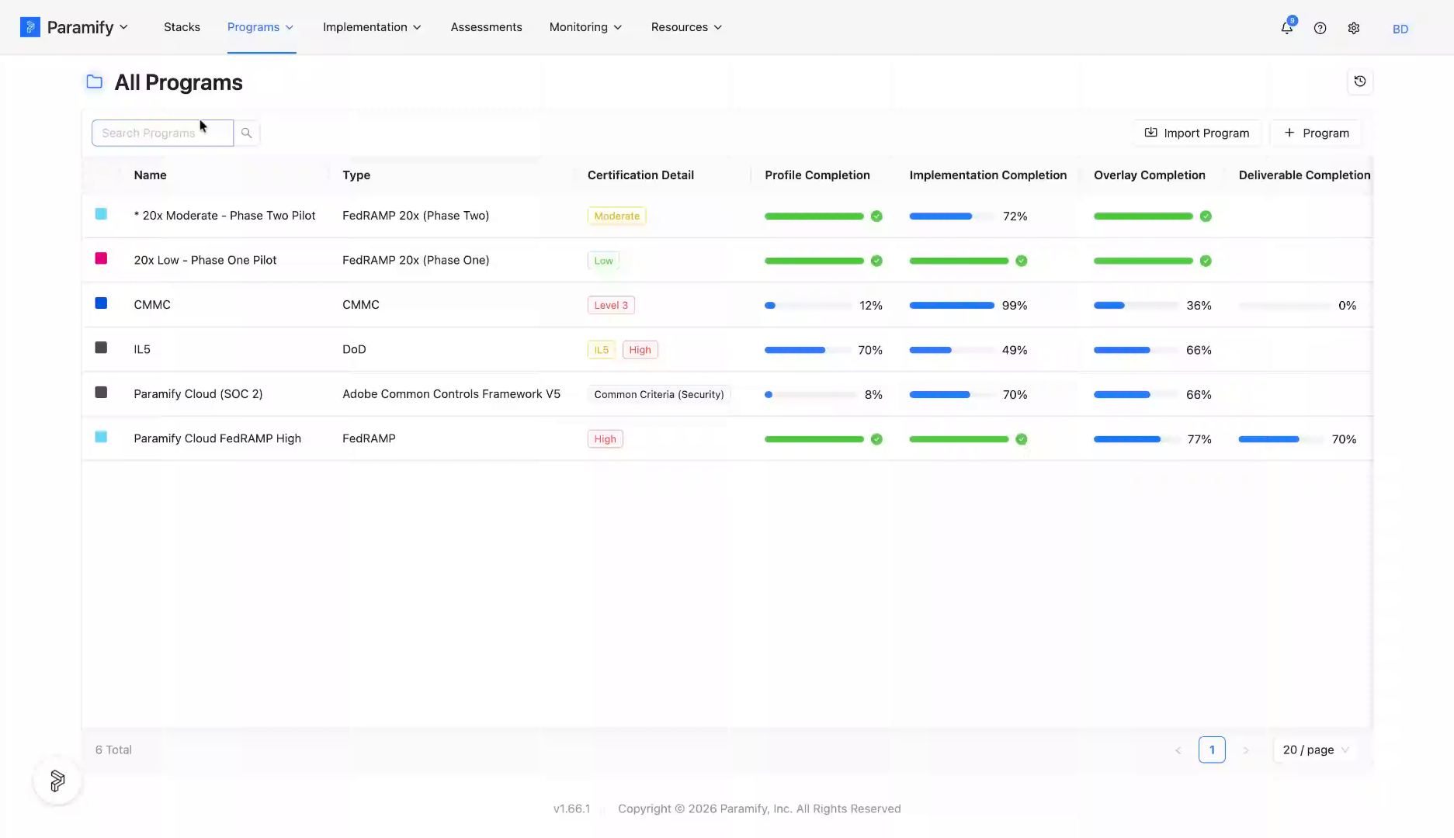This screenshot has width=1454, height=838.
Task: Open the Paramify assistant floating icon
Action: (x=57, y=781)
